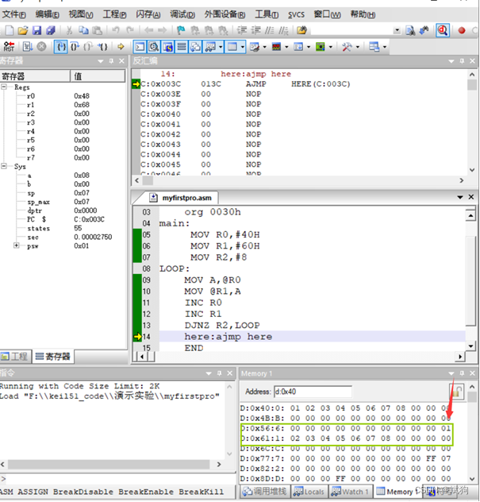
Task: Show the Registers window icon
Action: click(x=182, y=47)
